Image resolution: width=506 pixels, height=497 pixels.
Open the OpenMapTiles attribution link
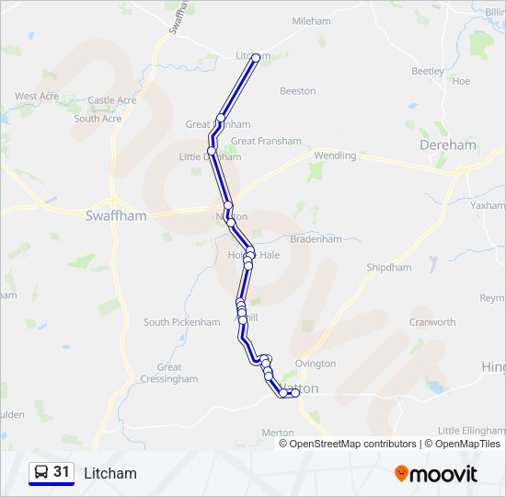463,444
